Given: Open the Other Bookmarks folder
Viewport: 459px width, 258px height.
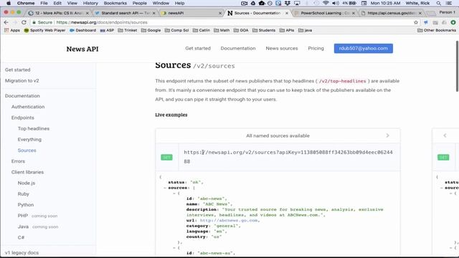Looking at the screenshot, I should tap(437, 30).
